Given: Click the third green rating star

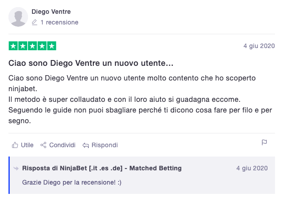Looking at the screenshot, I should (32, 46).
